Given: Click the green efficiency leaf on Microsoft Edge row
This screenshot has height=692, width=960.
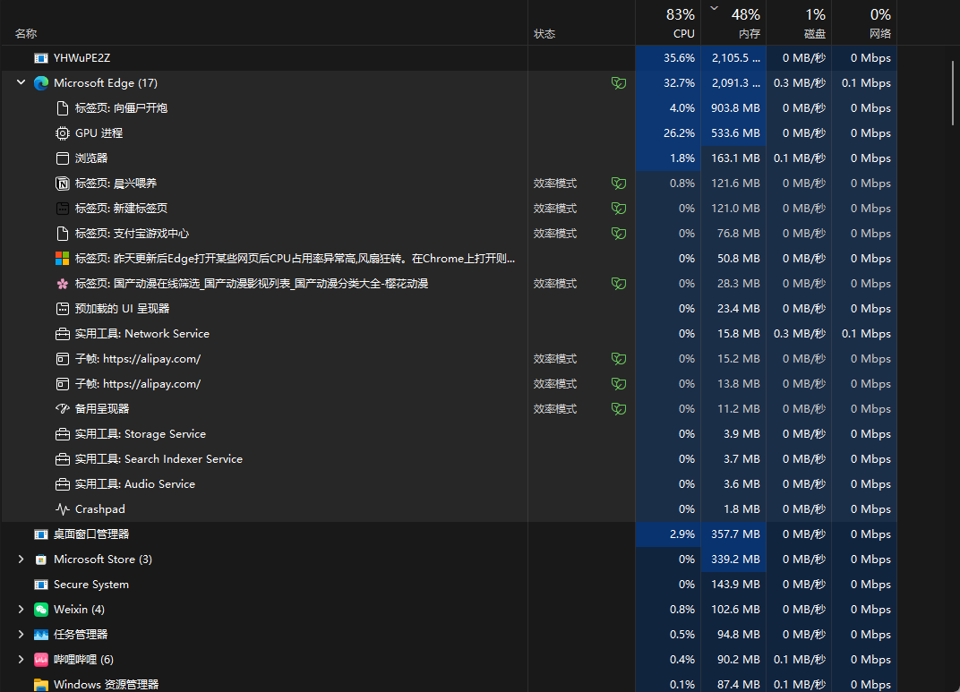Looking at the screenshot, I should coord(619,83).
